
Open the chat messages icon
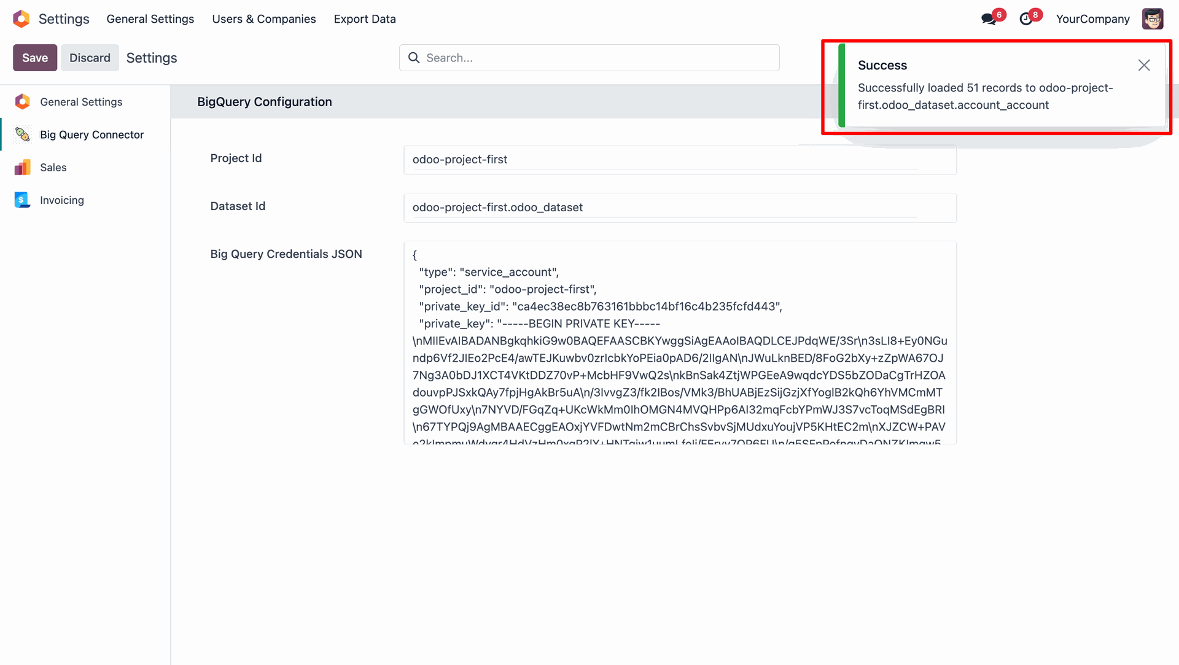(988, 19)
